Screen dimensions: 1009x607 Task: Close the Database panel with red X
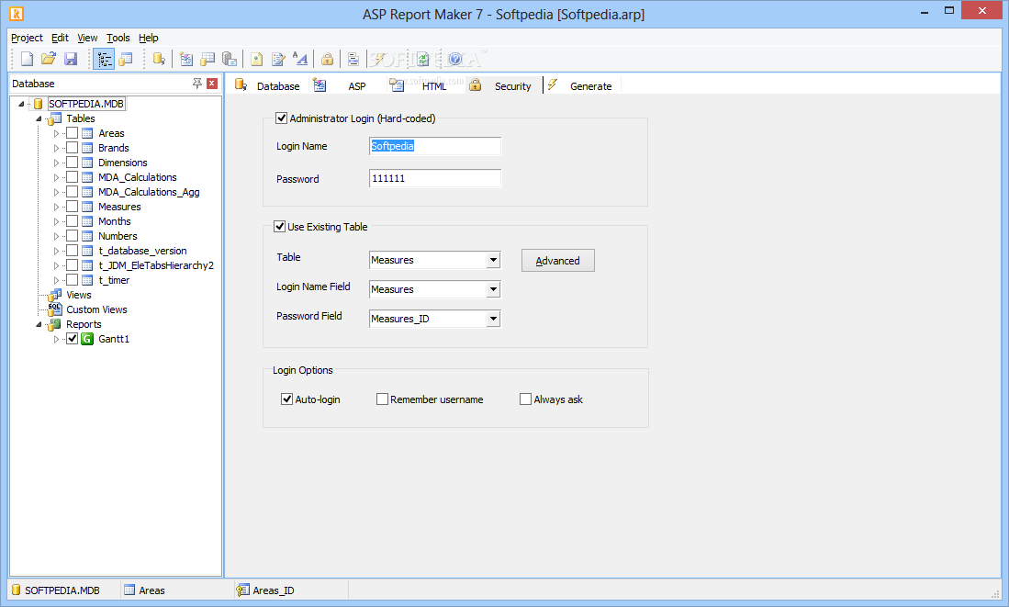212,83
